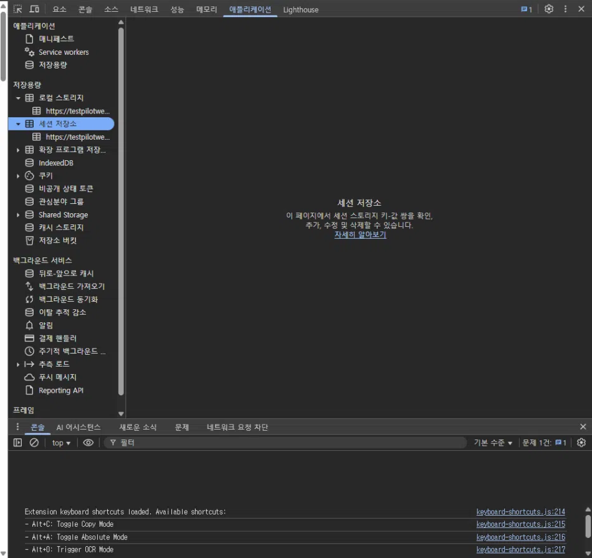Switch to the 네트워크 tab
Image resolution: width=592 pixels, height=558 pixels.
[144, 9]
